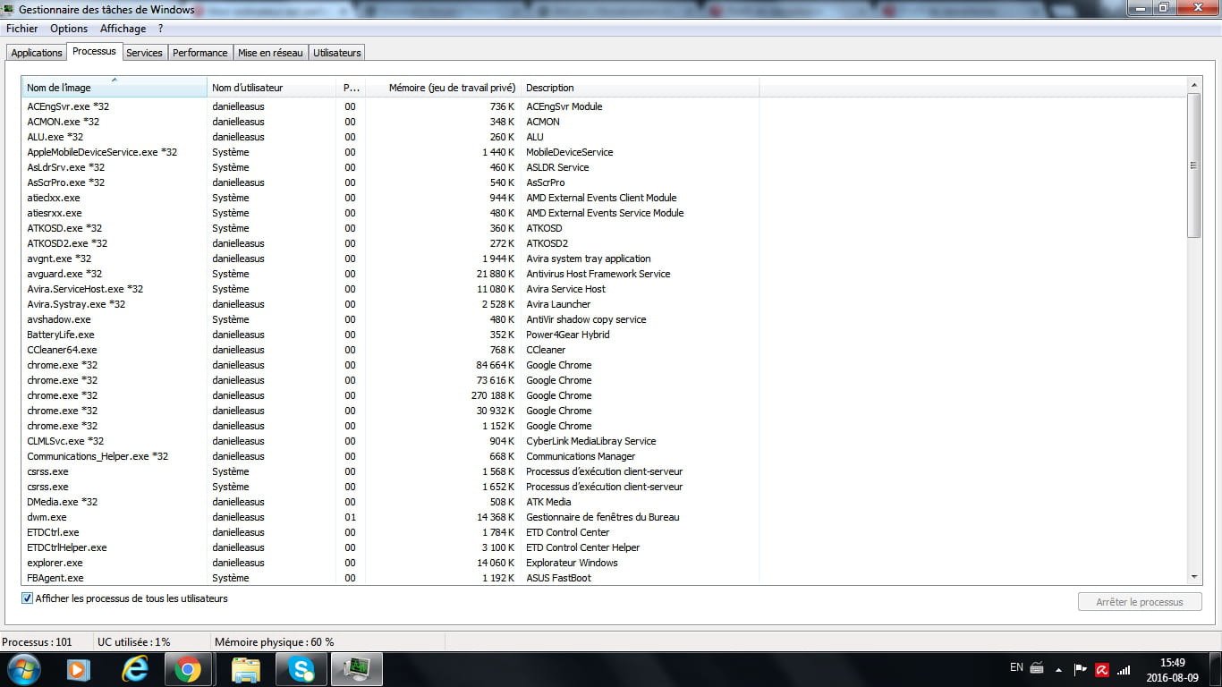The width and height of the screenshot is (1222, 687).
Task: Sort by 'Nom d'utilisateur' column header
Action: (x=272, y=87)
